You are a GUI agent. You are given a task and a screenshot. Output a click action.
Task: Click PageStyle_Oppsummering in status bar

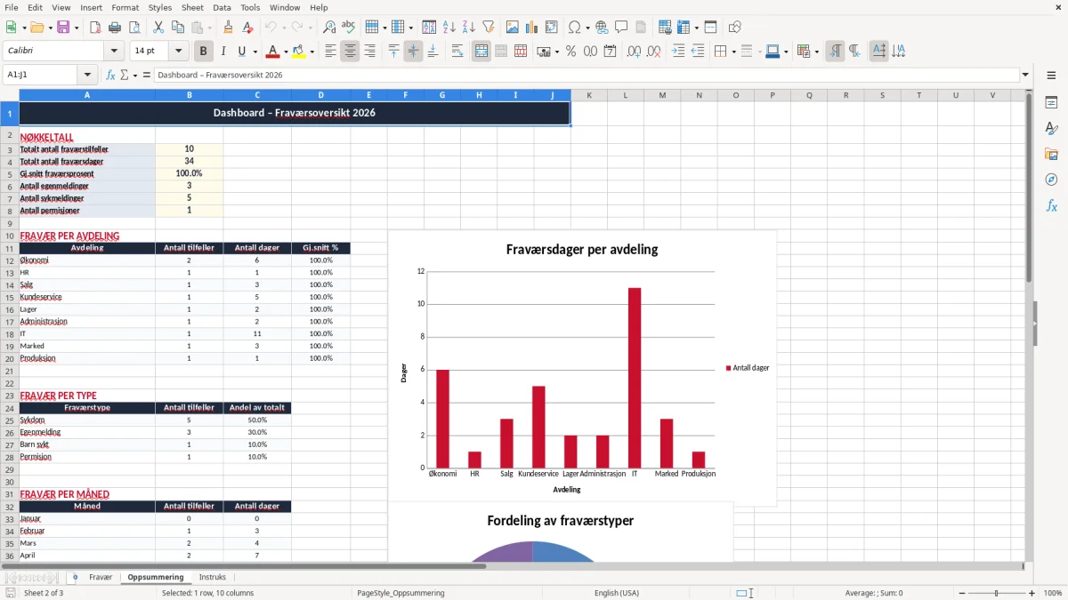(x=400, y=593)
